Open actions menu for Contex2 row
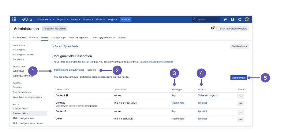 pyautogui.click(x=241, y=104)
